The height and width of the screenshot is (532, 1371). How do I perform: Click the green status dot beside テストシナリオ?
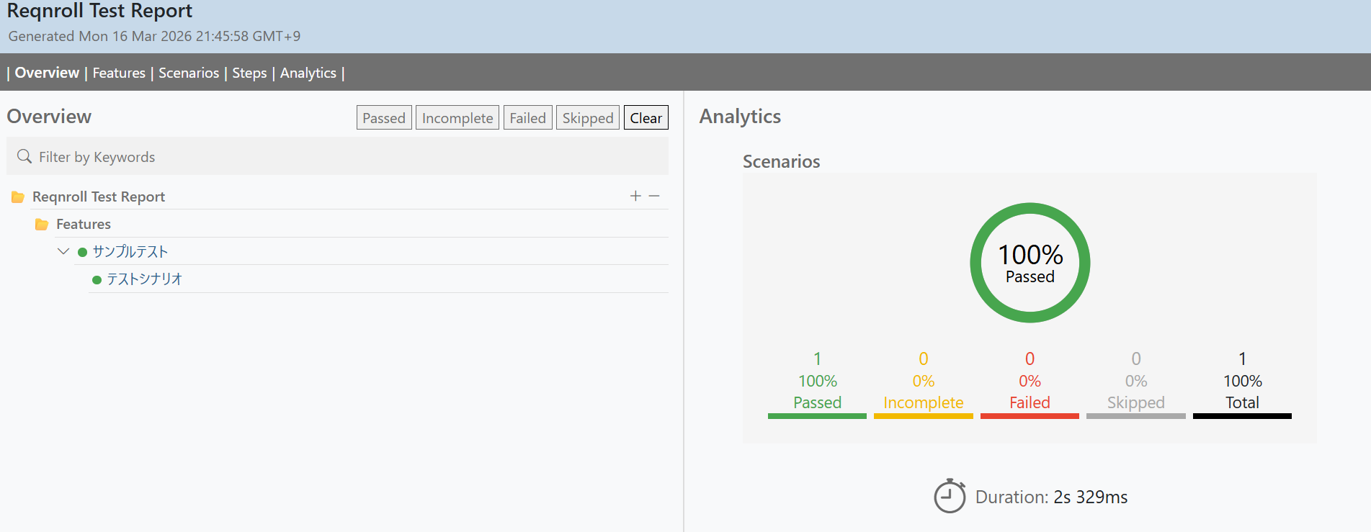pos(97,280)
